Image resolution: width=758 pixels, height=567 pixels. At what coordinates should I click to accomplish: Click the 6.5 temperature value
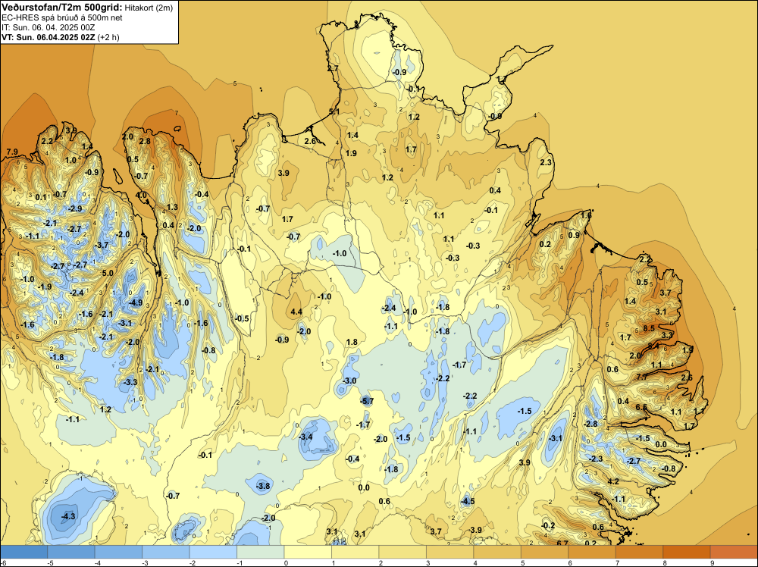[641, 408]
